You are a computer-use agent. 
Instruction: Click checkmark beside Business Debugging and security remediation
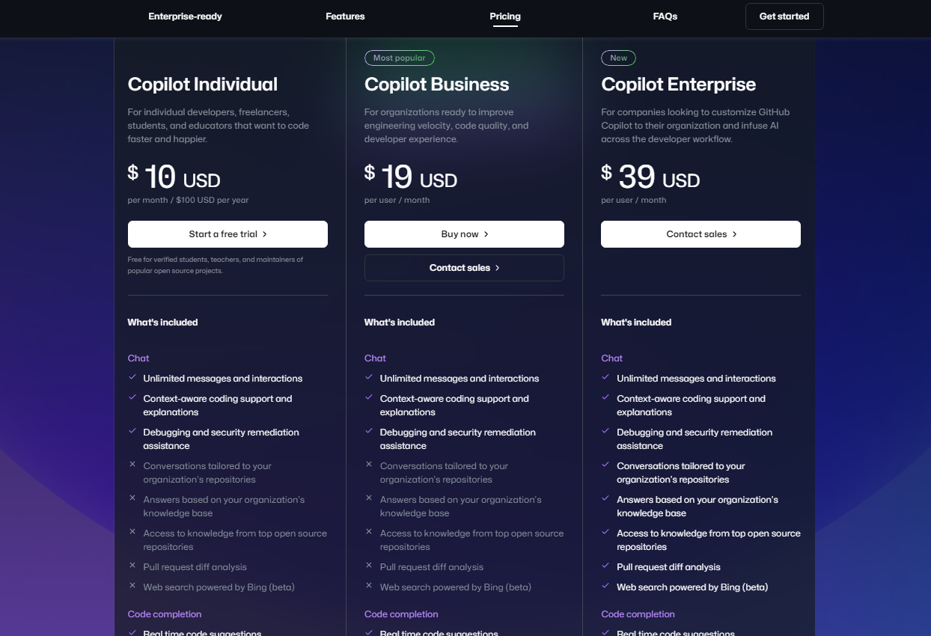[x=369, y=431]
